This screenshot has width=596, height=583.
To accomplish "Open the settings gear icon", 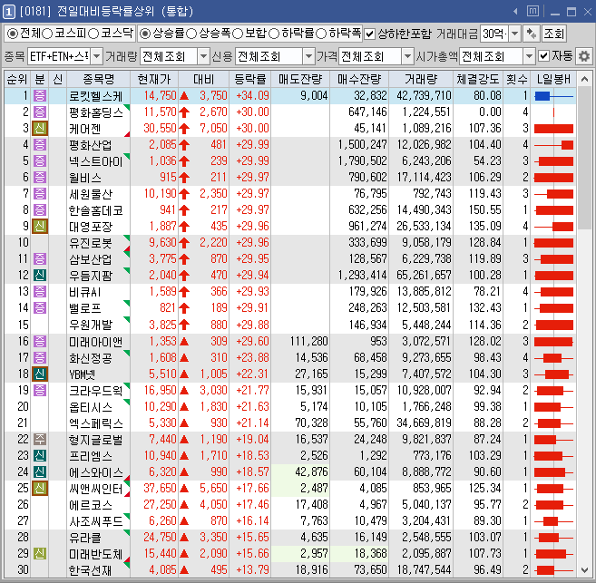I will (584, 56).
